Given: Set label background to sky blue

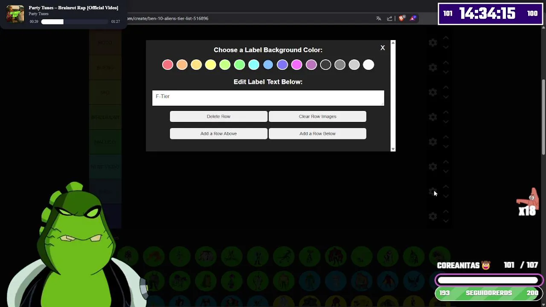Looking at the screenshot, I should coord(268,65).
